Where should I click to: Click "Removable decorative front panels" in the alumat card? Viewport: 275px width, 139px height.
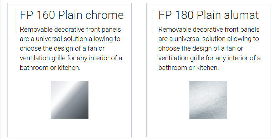(209, 30)
